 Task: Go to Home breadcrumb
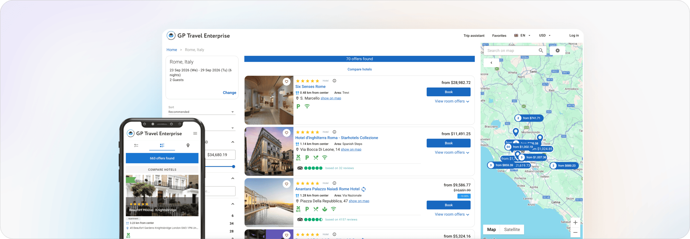coord(172,50)
